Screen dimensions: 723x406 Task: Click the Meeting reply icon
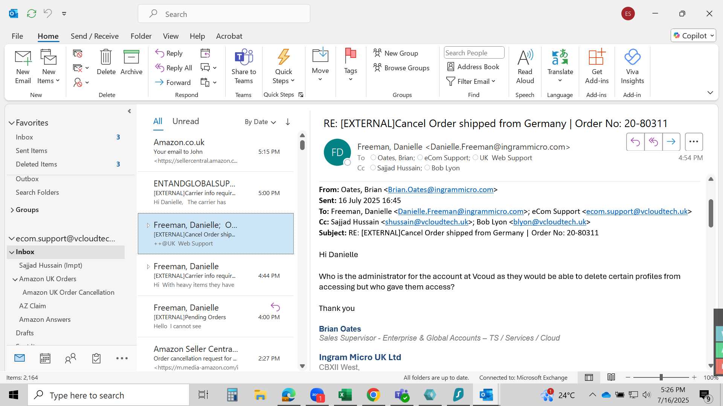[205, 53]
